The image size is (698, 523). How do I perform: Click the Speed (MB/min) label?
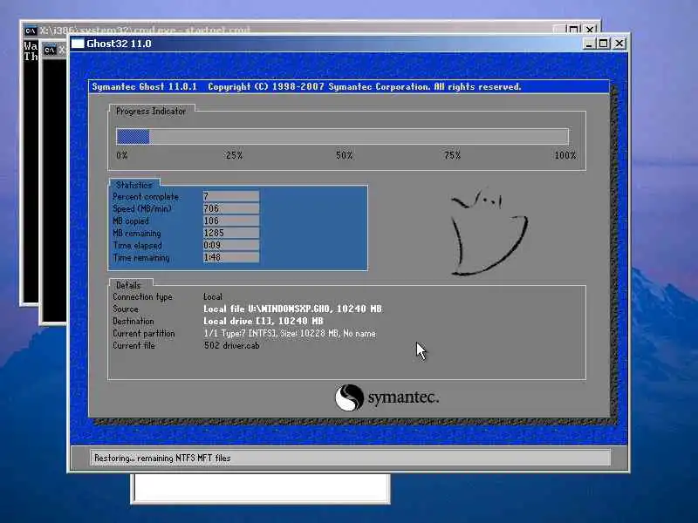coord(142,208)
